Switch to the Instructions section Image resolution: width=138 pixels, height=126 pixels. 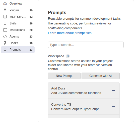click(x=18, y=30)
